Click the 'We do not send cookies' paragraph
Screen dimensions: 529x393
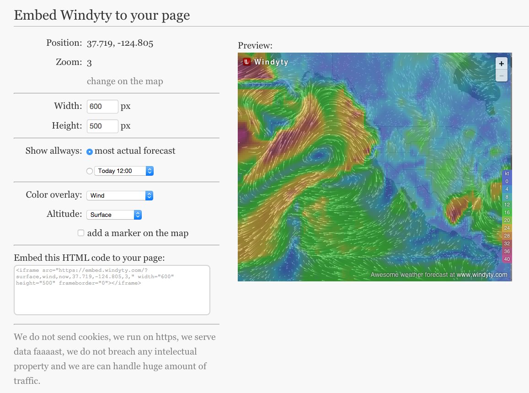(115, 359)
